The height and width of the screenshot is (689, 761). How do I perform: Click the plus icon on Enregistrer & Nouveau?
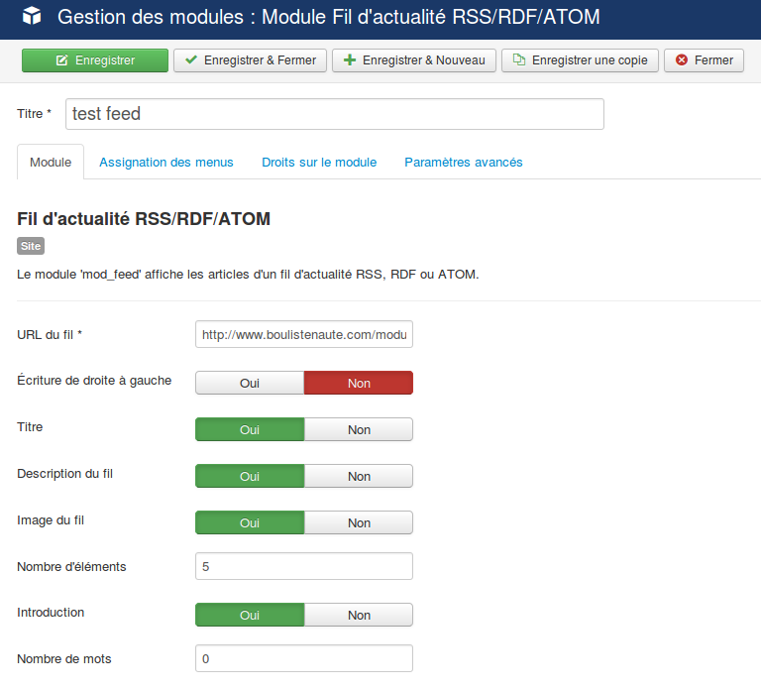[x=350, y=60]
